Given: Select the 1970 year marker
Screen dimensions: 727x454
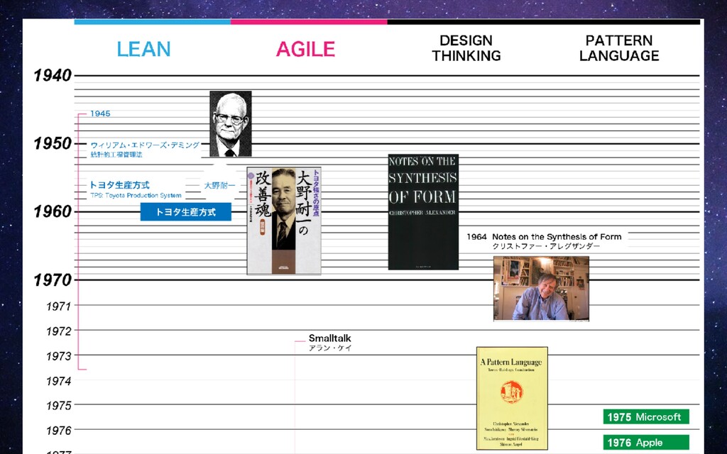Looking at the screenshot, I should (53, 279).
